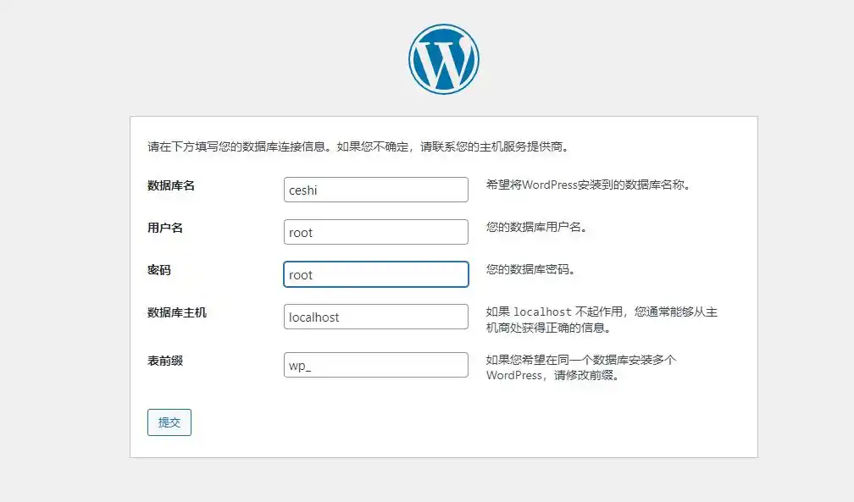Click the 用户名 username input box
Screen dimensions: 854x502
375,232
